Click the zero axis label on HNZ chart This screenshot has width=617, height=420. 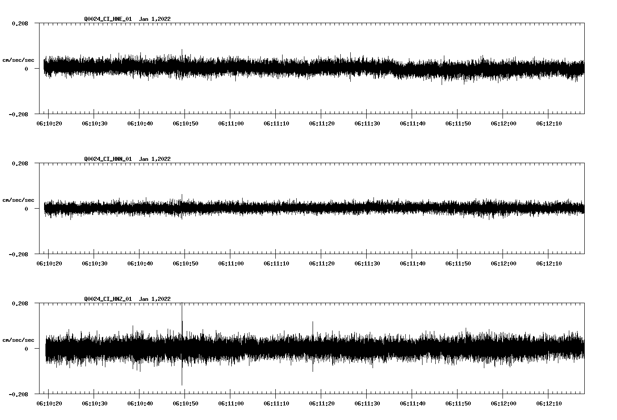(x=26, y=349)
